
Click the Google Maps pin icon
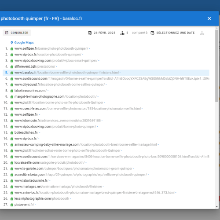(12, 43)
